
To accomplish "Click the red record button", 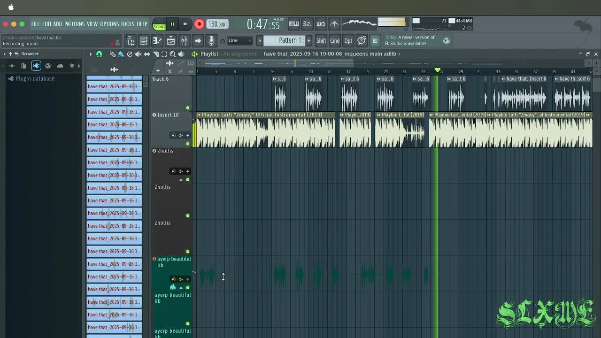I will [199, 24].
